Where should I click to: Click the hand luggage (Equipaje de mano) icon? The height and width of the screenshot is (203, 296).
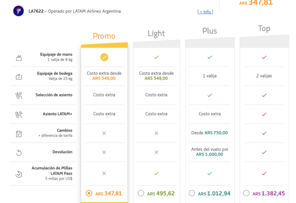[x=19, y=58]
